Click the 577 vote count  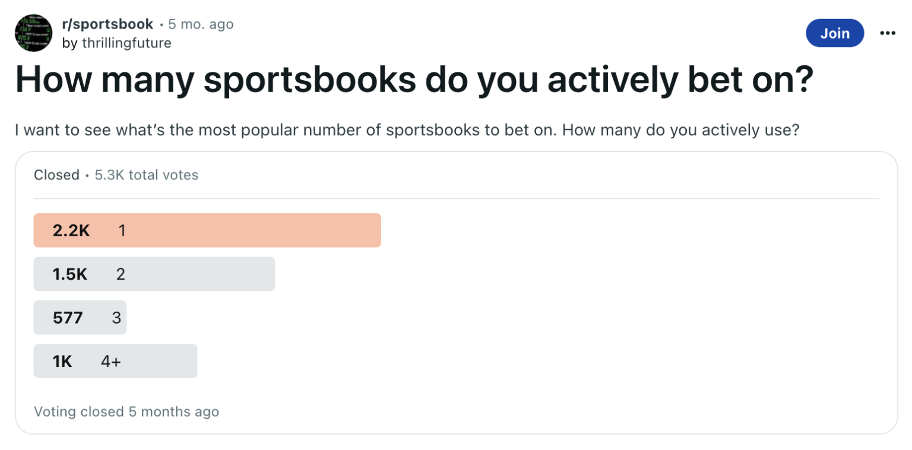tap(68, 318)
